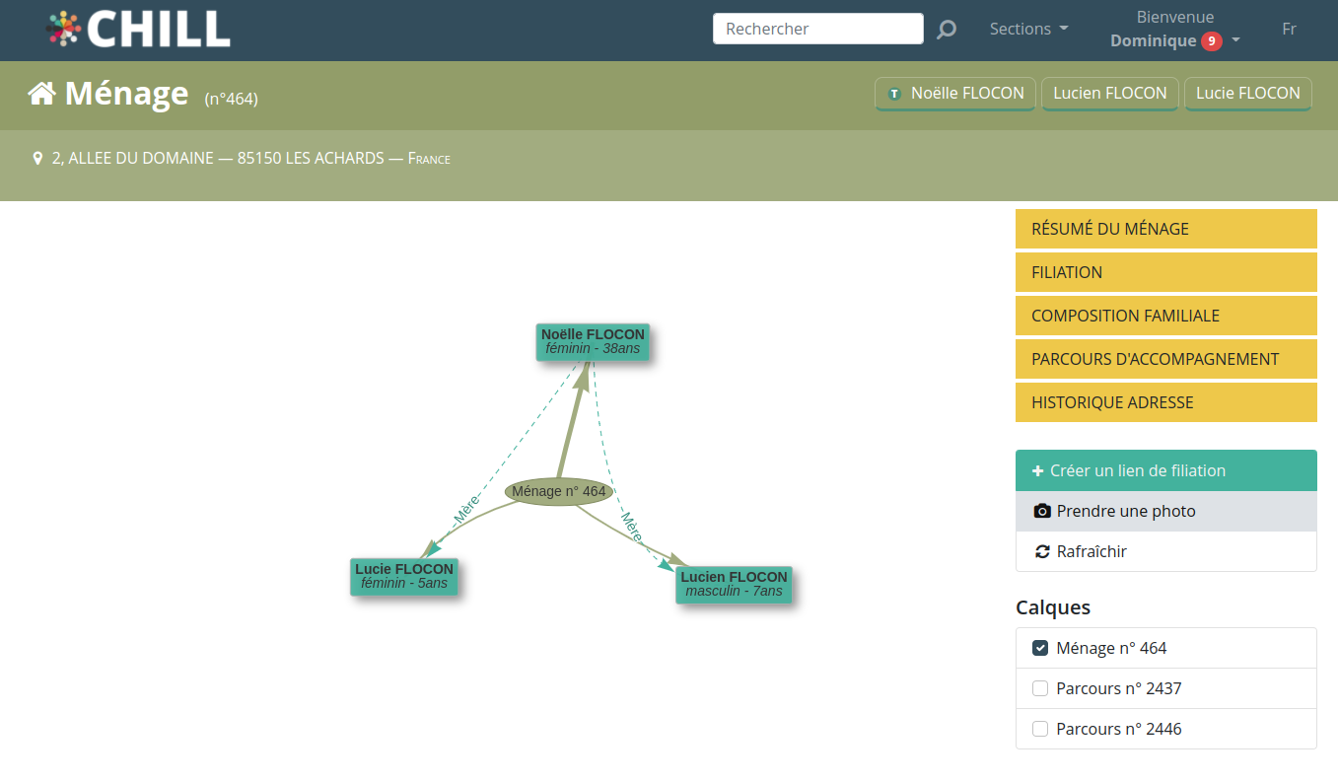1338x783 pixels.
Task: Click the house icon beside Ménage
Action: 41,94
